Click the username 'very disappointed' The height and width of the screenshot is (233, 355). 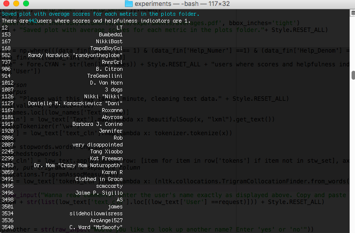coord(97,145)
